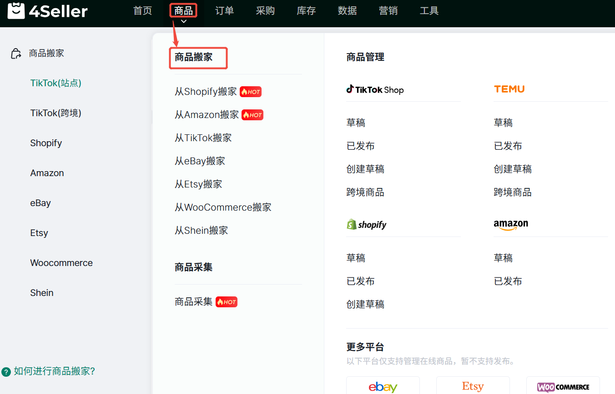Open TEMU 已发布
The image size is (615, 394).
coord(508,146)
